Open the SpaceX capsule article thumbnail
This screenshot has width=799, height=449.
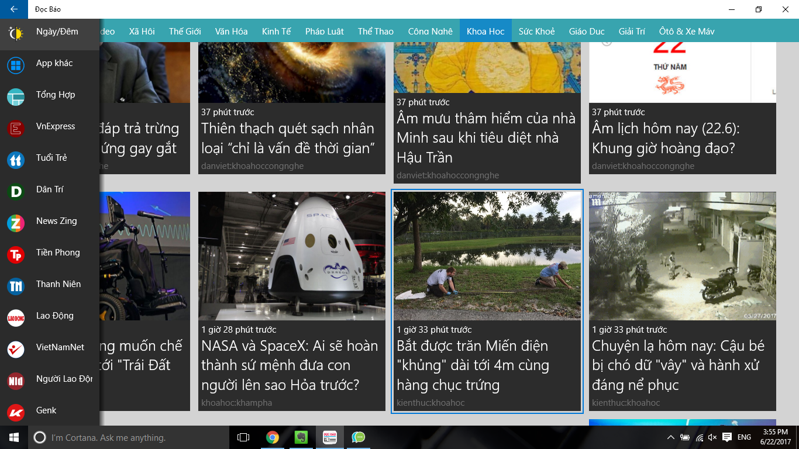pyautogui.click(x=291, y=256)
